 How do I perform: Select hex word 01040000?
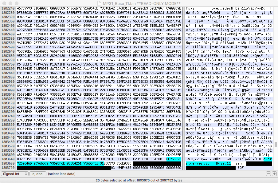41,8
